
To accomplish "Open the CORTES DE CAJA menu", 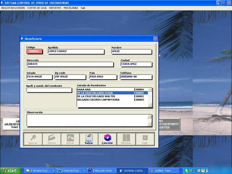I will point(37,8).
